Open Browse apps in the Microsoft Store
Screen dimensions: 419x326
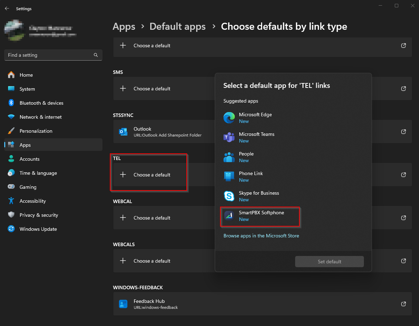[261, 236]
